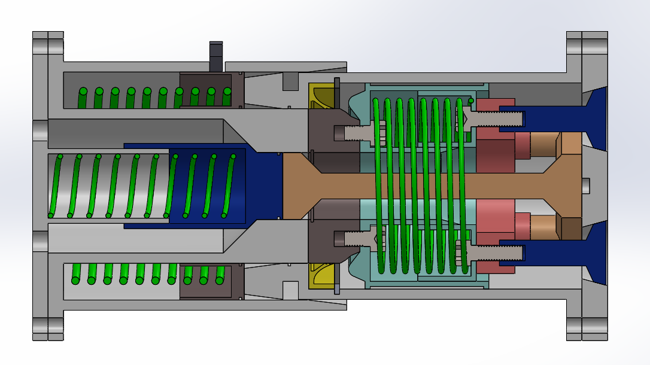This screenshot has height=365, width=650.
Task: Select the blue piston sleeve around the inner spring
Action: click(203, 186)
